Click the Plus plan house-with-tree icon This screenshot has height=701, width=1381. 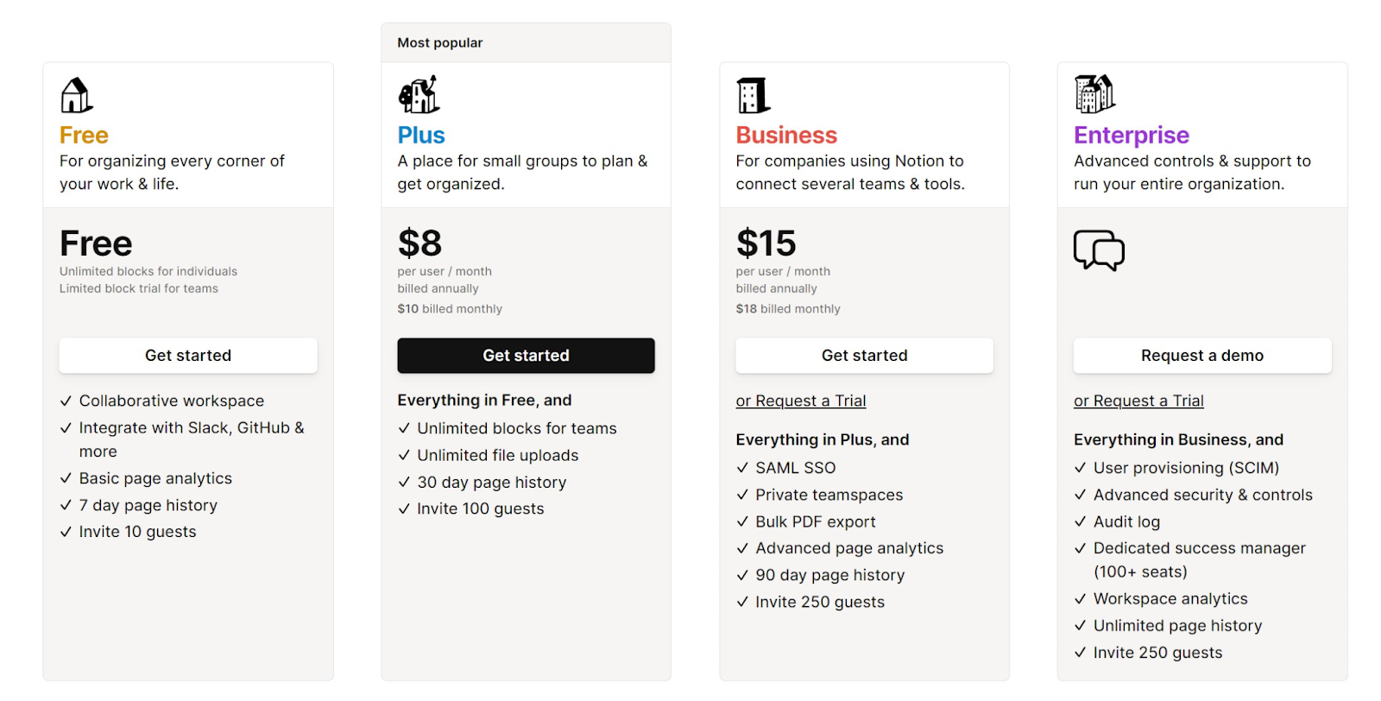click(x=419, y=95)
